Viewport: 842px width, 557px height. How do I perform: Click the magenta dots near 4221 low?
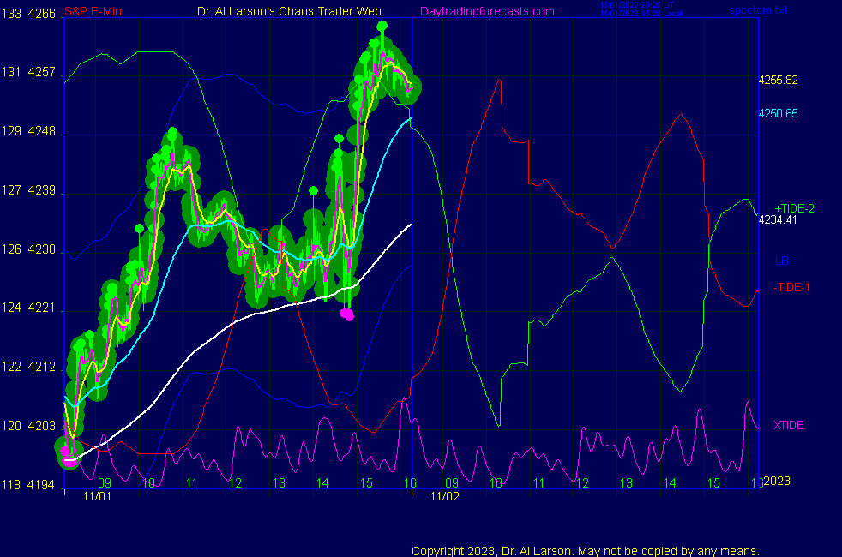(346, 314)
